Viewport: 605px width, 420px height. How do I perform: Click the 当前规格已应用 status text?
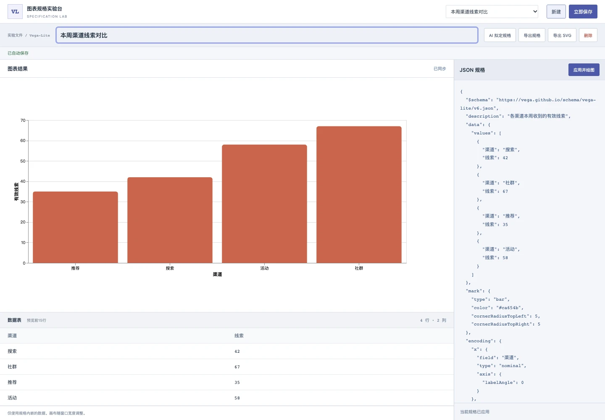[x=475, y=412]
